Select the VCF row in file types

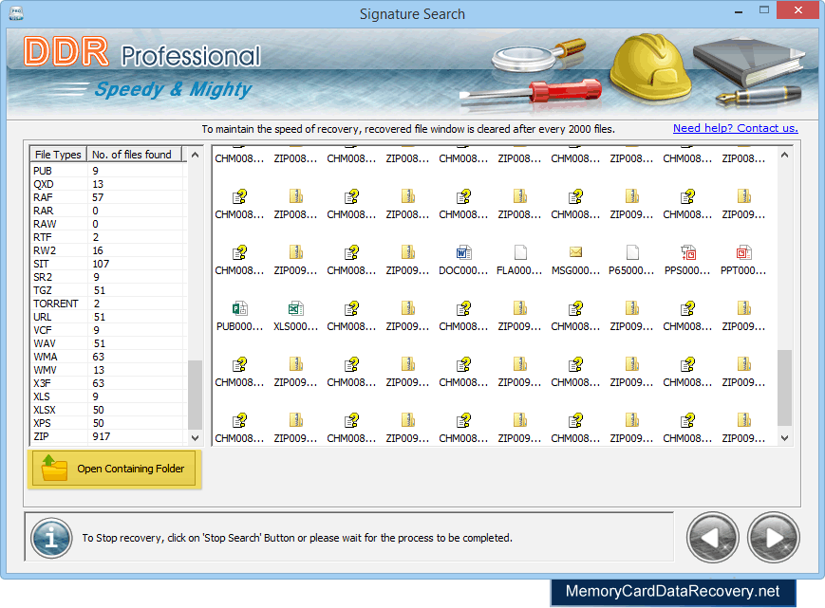point(107,330)
